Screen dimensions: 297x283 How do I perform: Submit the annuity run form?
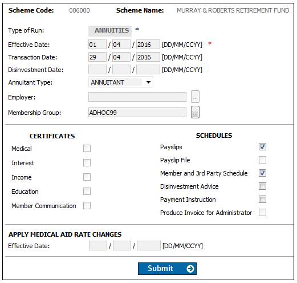pyautogui.click(x=167, y=269)
